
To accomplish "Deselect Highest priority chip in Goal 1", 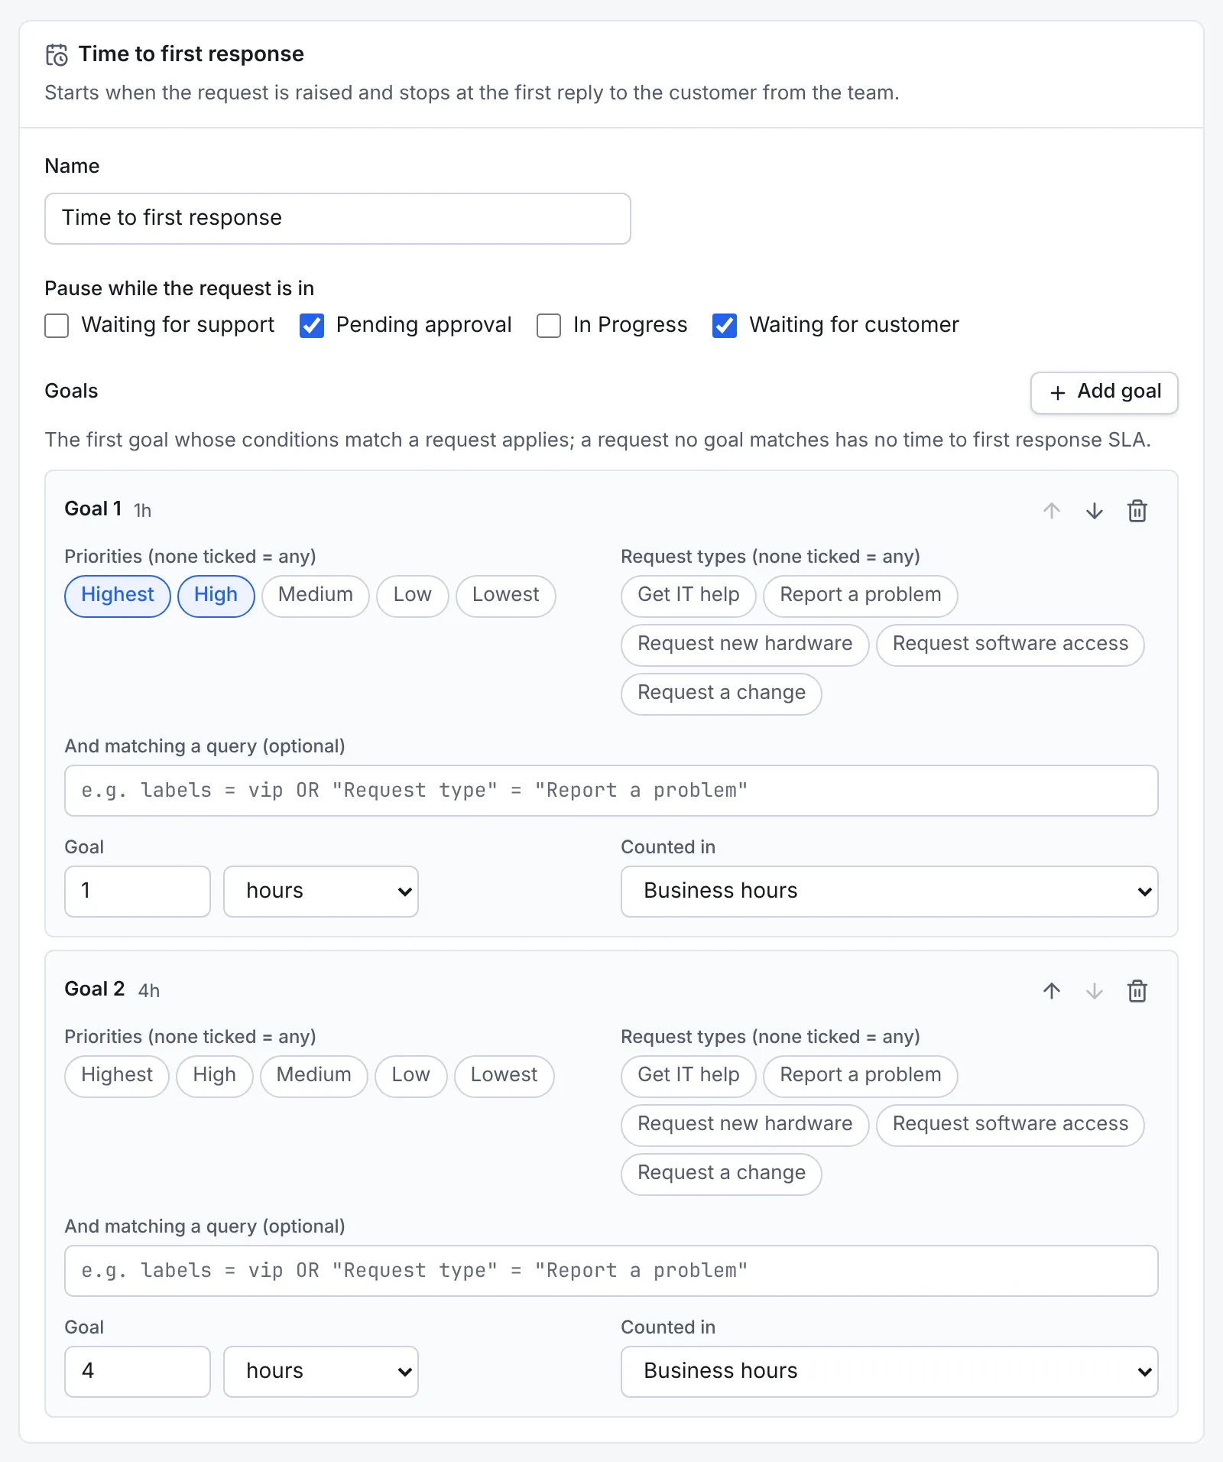I will click(x=118, y=596).
